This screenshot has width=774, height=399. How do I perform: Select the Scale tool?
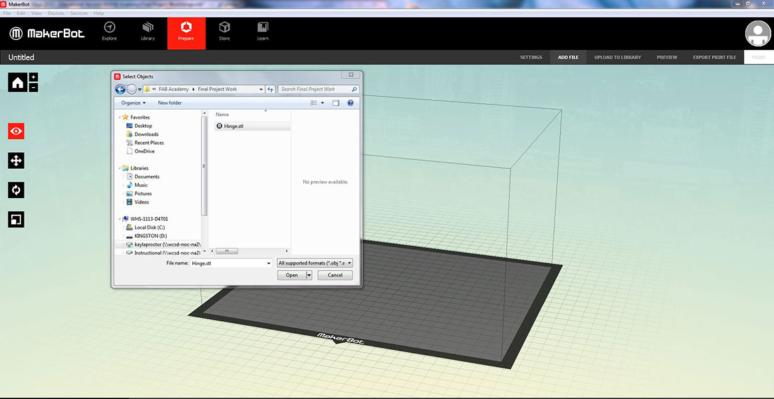pos(16,219)
